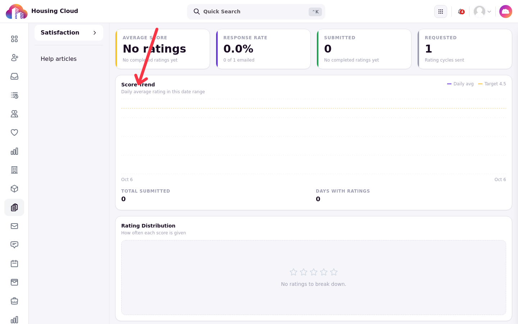Focus the Quick Search field
The image size is (518, 324).
pos(256,12)
